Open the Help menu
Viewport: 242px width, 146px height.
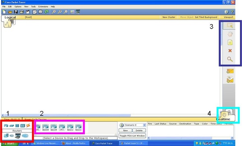tap(53, 6)
